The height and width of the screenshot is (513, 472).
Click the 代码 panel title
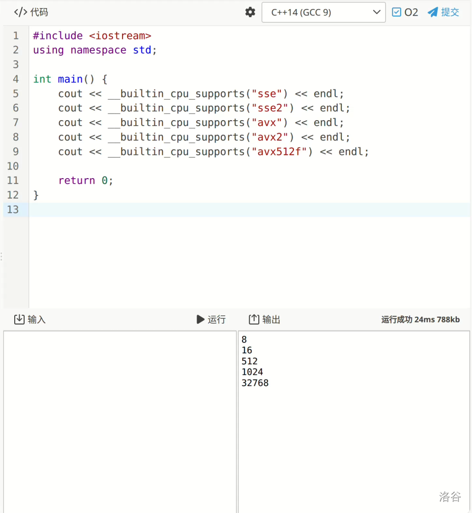pyautogui.click(x=39, y=12)
